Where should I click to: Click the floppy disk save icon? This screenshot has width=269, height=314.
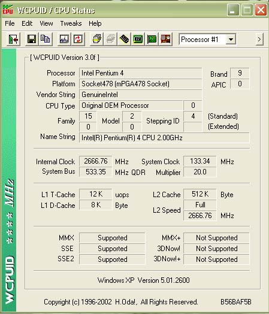click(32, 39)
